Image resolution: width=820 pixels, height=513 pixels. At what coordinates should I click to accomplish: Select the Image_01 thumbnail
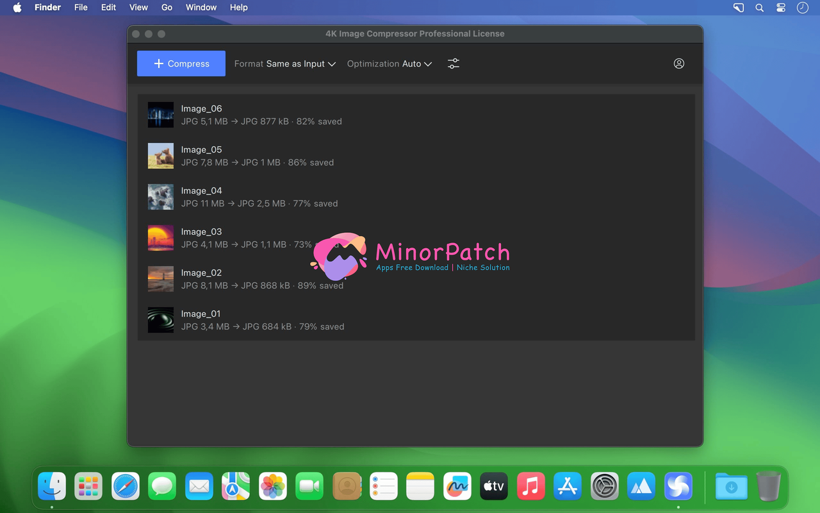(x=161, y=320)
